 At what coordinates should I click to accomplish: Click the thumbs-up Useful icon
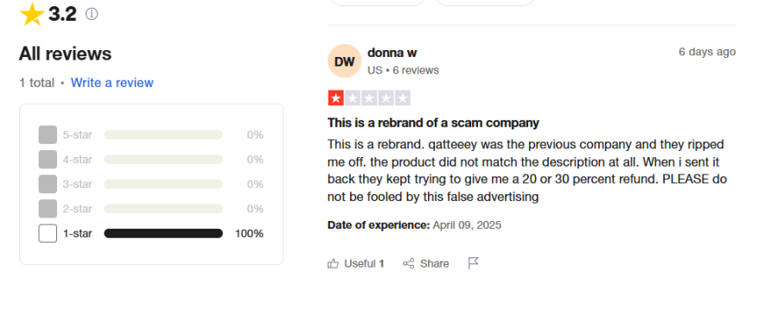coord(333,263)
